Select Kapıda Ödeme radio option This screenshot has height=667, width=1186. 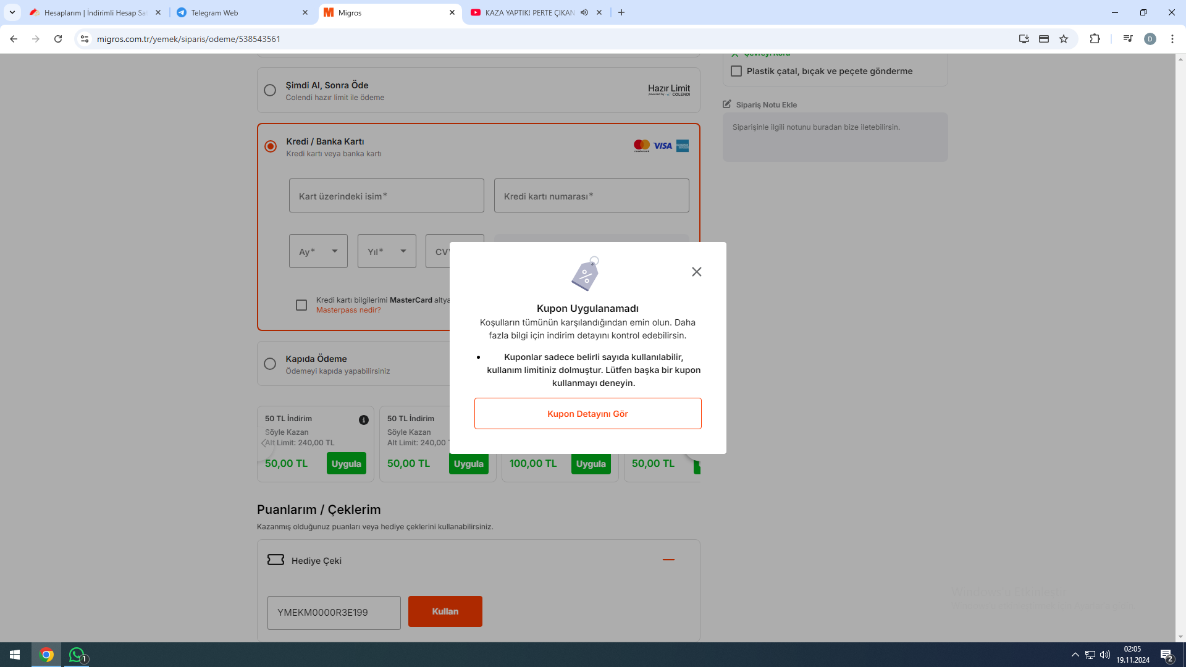270,364
